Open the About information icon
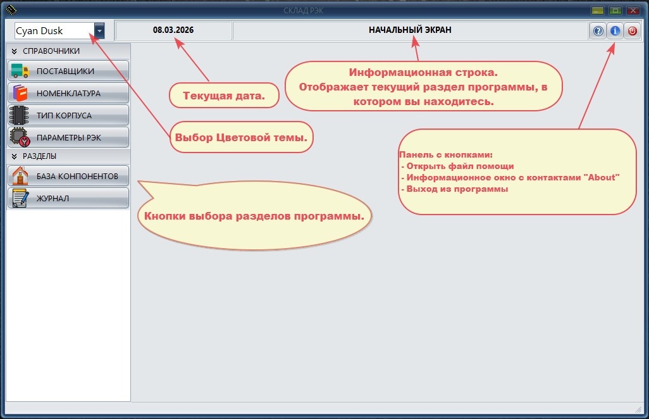649x419 pixels. [615, 30]
